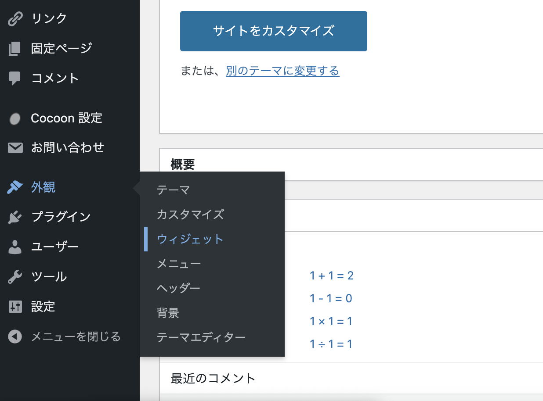Select ヘッダー in the submenu
The height and width of the screenshot is (401, 543).
(178, 288)
